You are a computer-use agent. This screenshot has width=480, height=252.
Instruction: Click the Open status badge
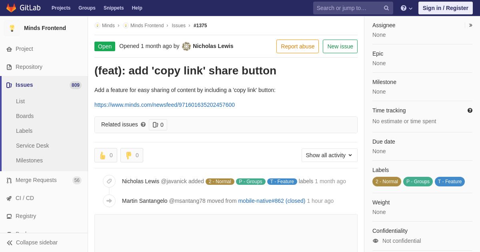(105, 46)
